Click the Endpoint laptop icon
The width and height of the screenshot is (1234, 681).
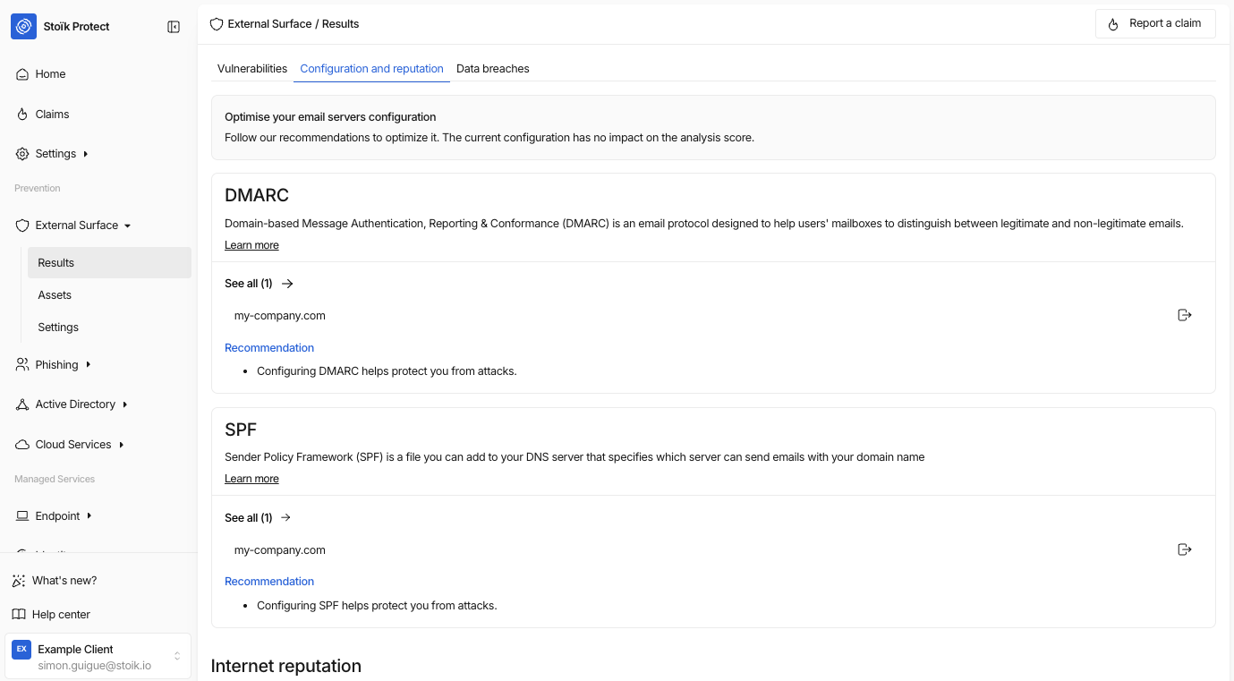[22, 516]
